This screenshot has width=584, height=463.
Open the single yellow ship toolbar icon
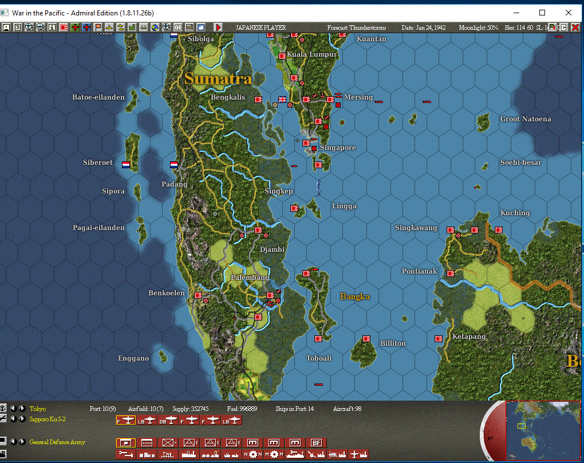tap(109, 27)
